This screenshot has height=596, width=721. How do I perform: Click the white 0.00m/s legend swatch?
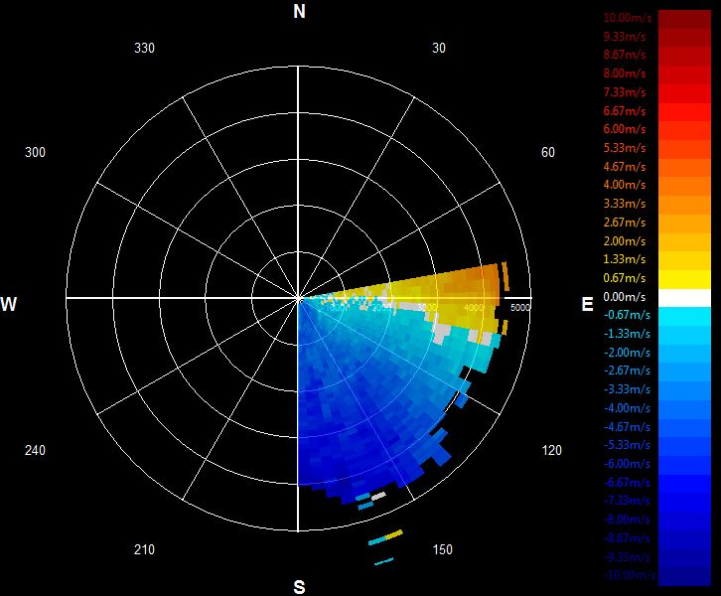[x=684, y=298]
